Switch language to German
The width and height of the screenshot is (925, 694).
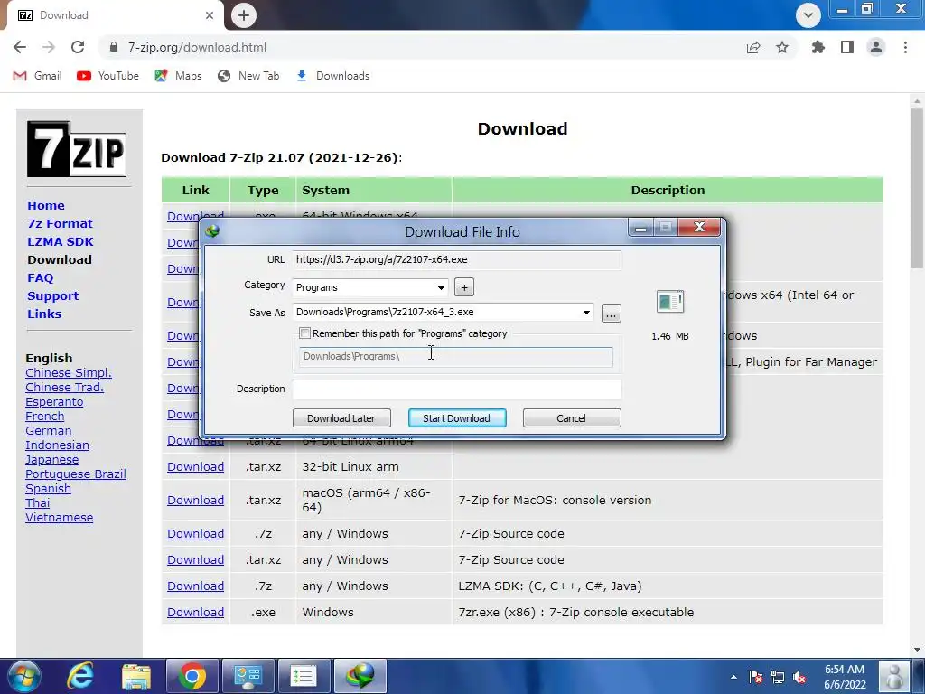click(49, 431)
